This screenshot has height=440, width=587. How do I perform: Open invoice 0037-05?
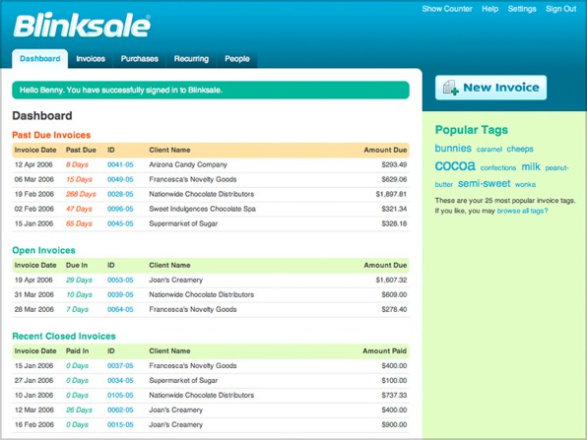tap(120, 365)
